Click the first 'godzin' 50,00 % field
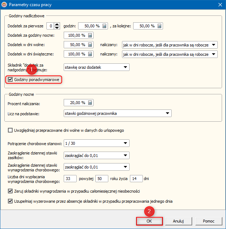Viewport: 226px width, 229px height. [x=93, y=26]
